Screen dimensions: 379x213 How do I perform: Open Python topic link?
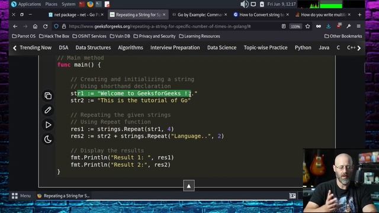coord(303,47)
